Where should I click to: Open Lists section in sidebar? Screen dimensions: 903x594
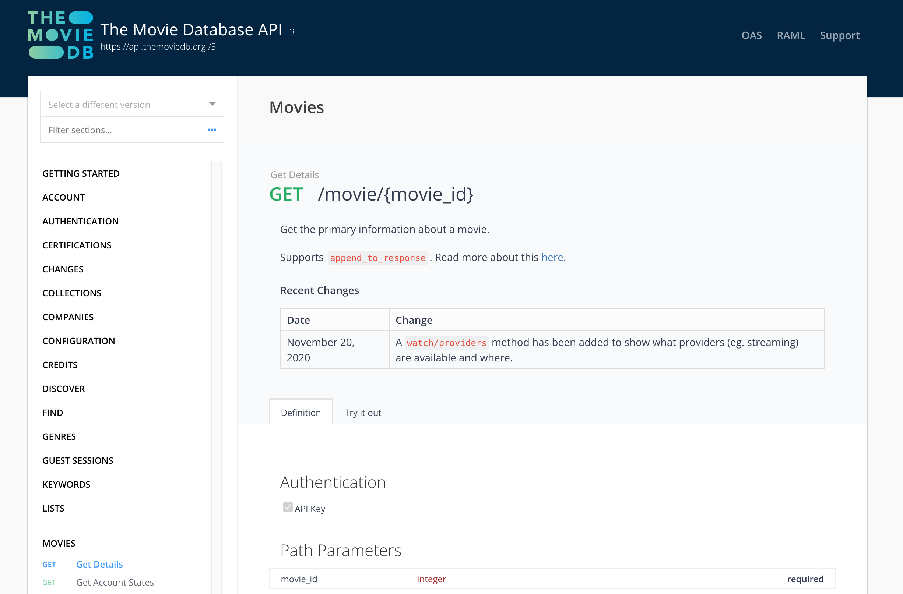[53, 508]
